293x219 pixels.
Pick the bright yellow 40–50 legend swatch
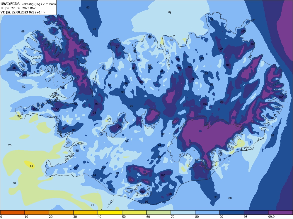coord(110,213)
